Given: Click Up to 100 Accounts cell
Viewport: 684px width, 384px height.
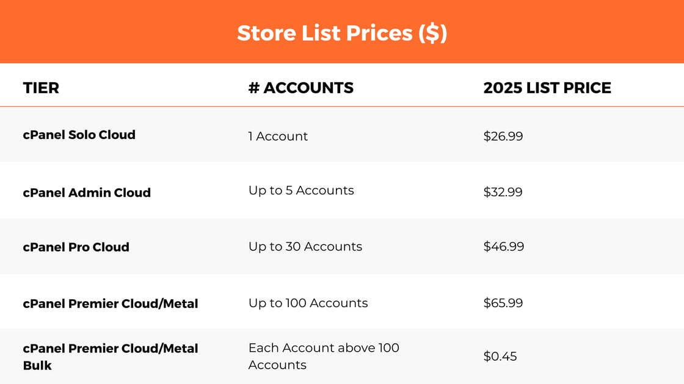Looking at the screenshot, I should pos(308,303).
